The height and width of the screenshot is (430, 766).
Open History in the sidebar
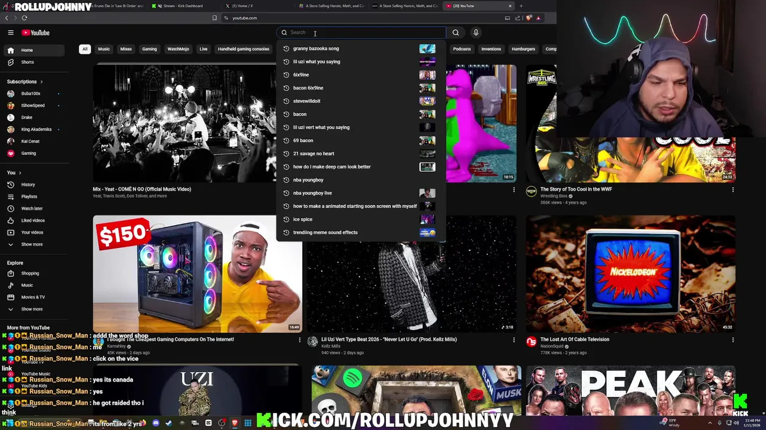point(33,185)
